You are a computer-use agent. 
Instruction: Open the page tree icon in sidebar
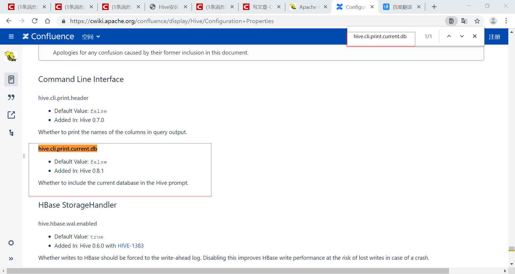[x=11, y=133]
